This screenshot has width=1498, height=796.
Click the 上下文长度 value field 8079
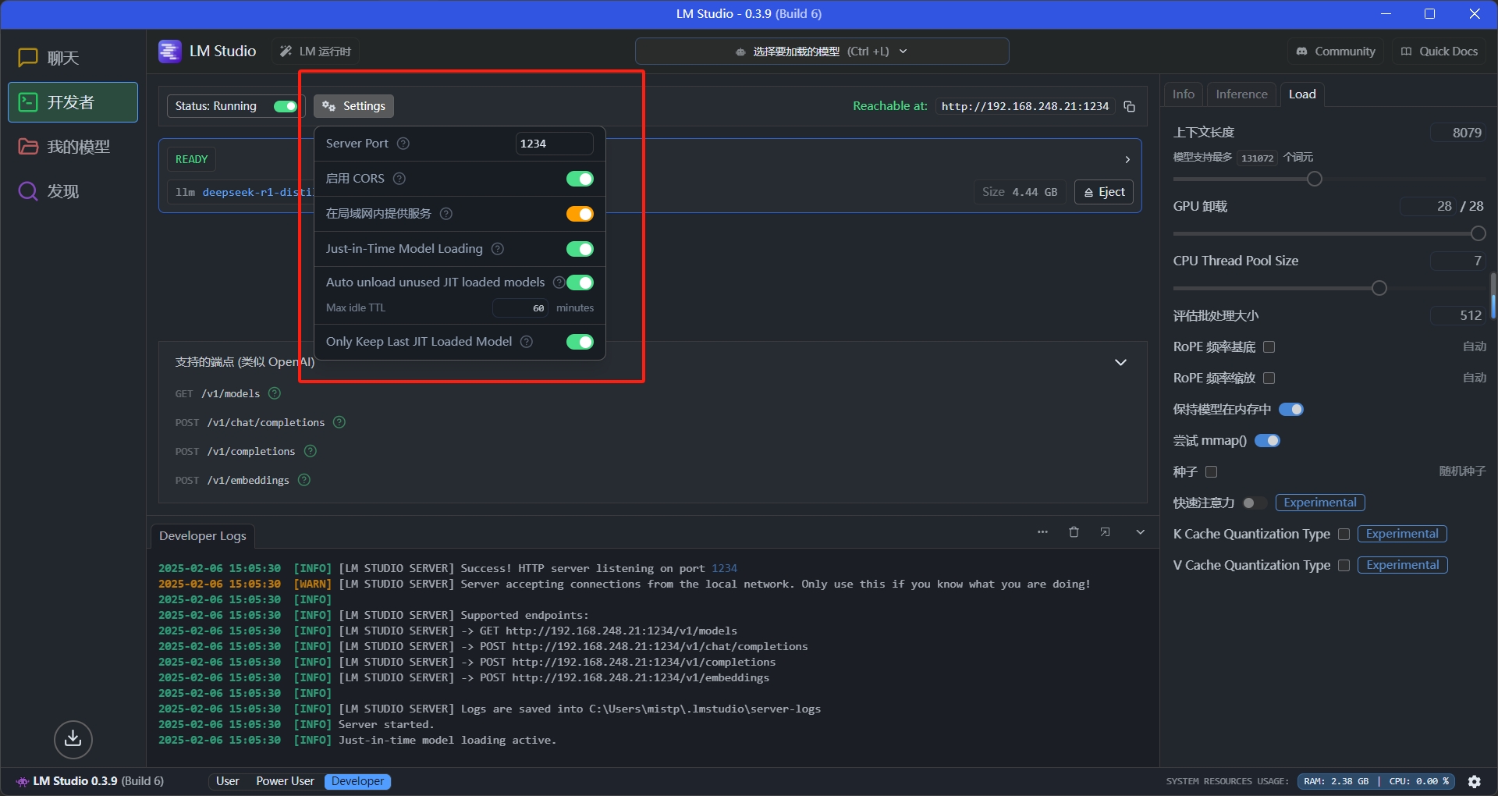pyautogui.click(x=1458, y=133)
